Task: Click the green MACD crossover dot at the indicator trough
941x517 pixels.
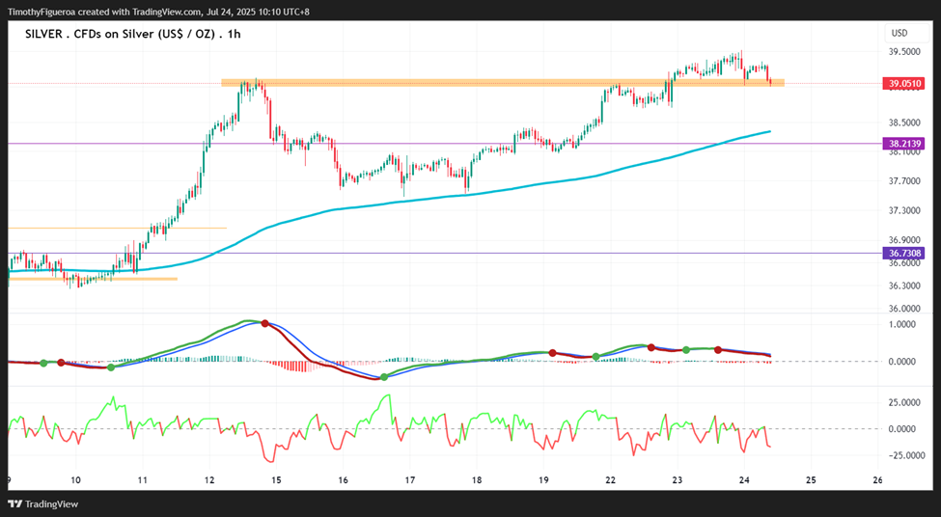Action: pyautogui.click(x=384, y=376)
